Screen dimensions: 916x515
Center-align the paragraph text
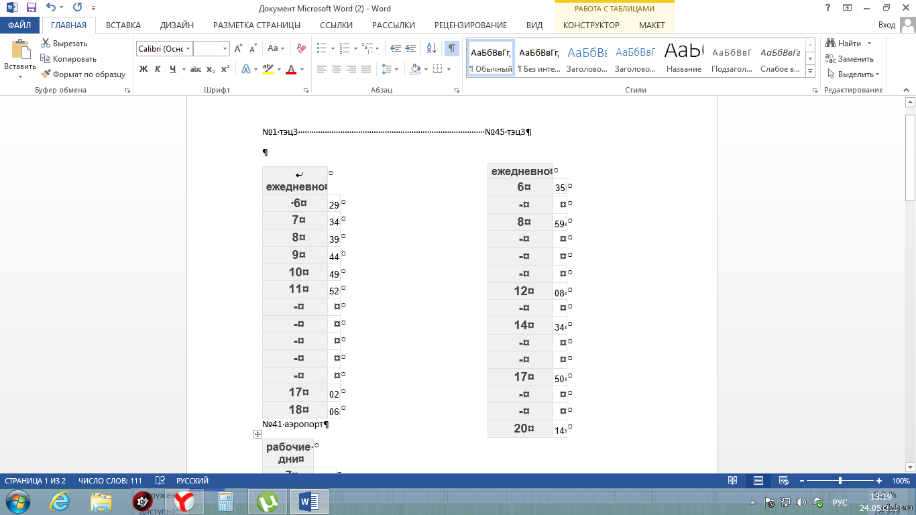(x=336, y=69)
